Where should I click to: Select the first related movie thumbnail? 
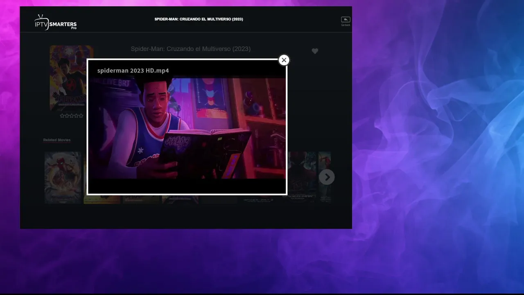click(63, 177)
